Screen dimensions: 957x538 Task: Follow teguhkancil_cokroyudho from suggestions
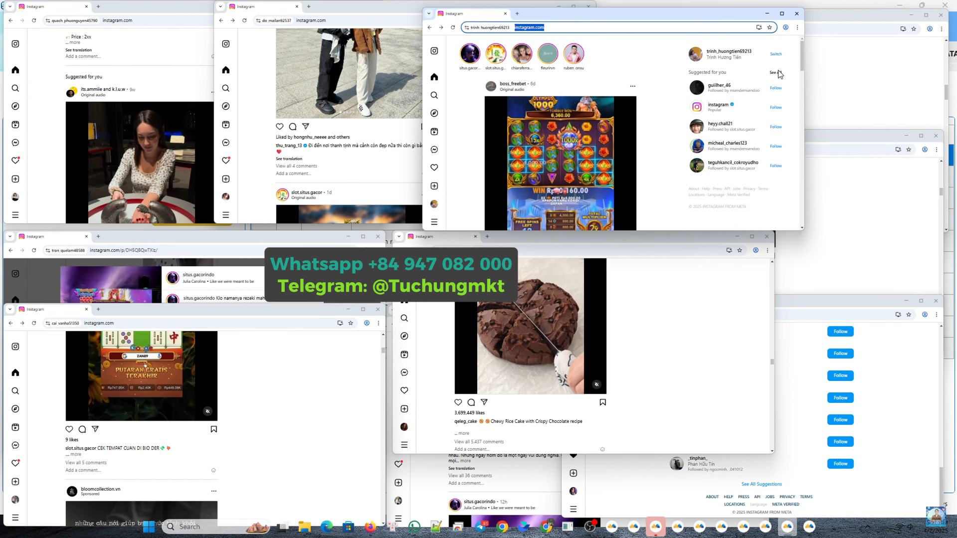click(775, 166)
